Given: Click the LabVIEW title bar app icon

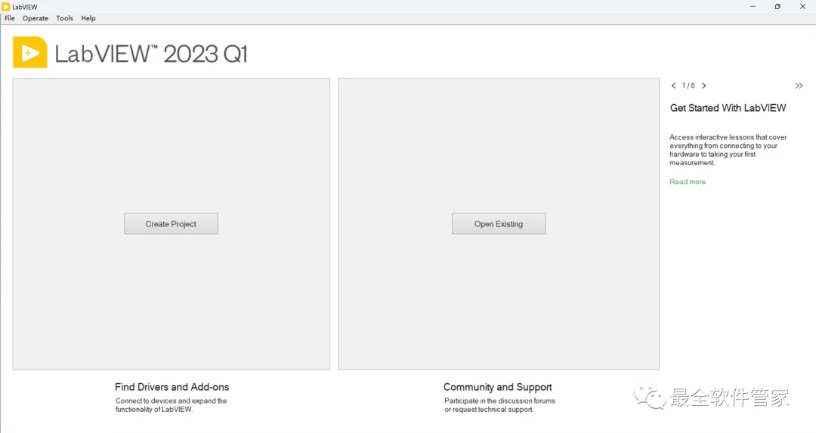Looking at the screenshot, I should [x=6, y=7].
